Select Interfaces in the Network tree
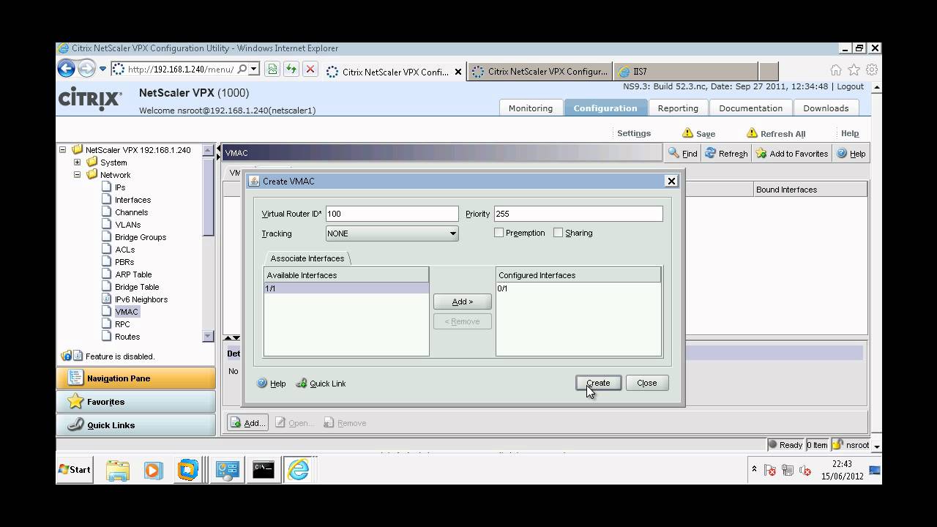The image size is (937, 527). (132, 200)
